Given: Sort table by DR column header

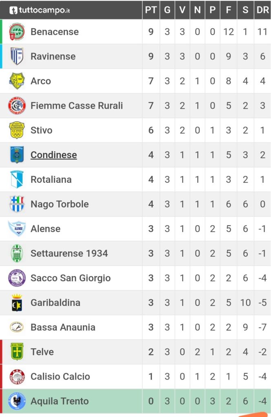Looking at the screenshot, I should pyautogui.click(x=262, y=10).
